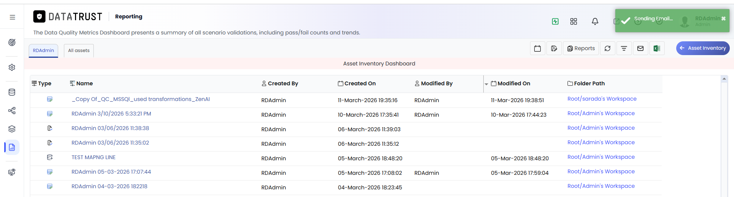
Task: Click the table scrollbar up arrow
Action: [x=724, y=79]
